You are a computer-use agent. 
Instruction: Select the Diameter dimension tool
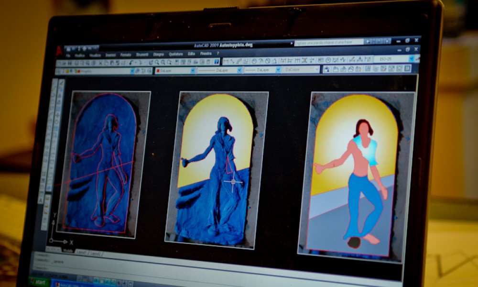(x=268, y=61)
